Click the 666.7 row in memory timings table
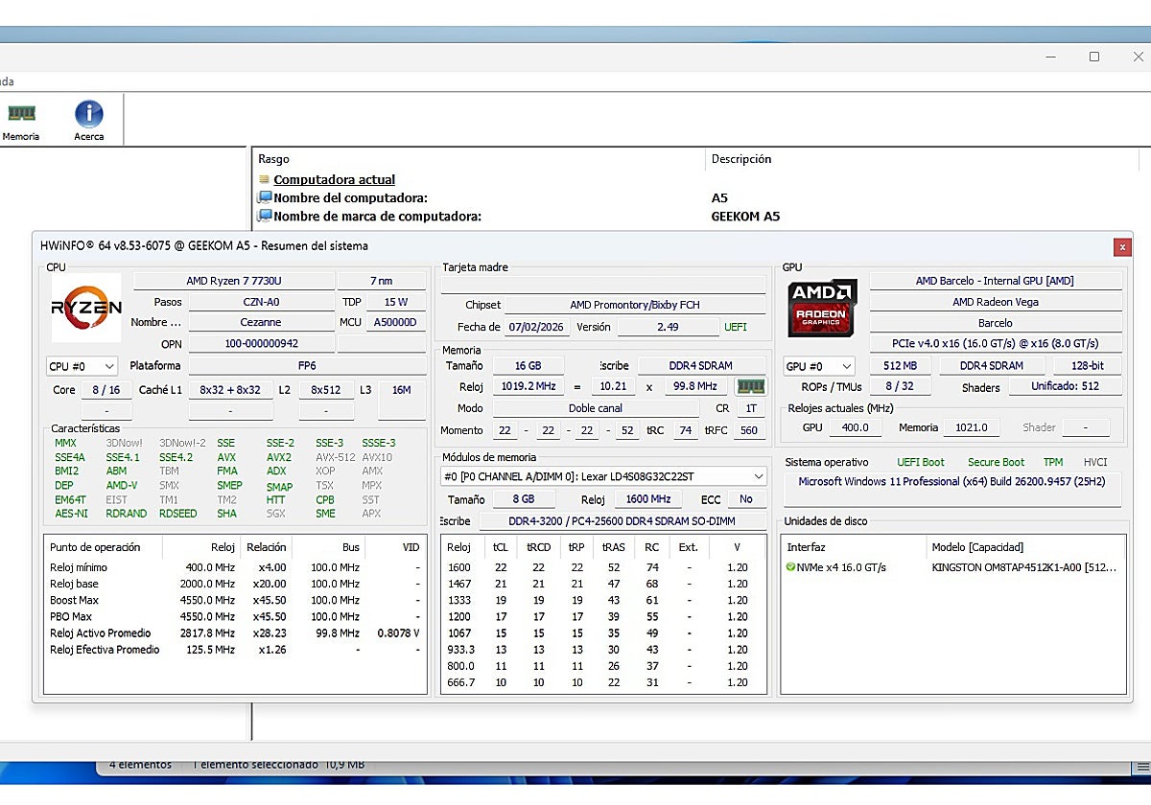The image size is (1151, 805). coord(604,682)
